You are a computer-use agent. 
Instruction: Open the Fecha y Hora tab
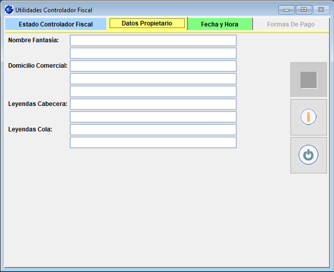click(x=220, y=25)
